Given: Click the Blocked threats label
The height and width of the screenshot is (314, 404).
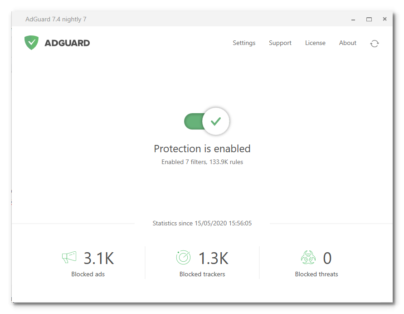Looking at the screenshot, I should point(316,274).
